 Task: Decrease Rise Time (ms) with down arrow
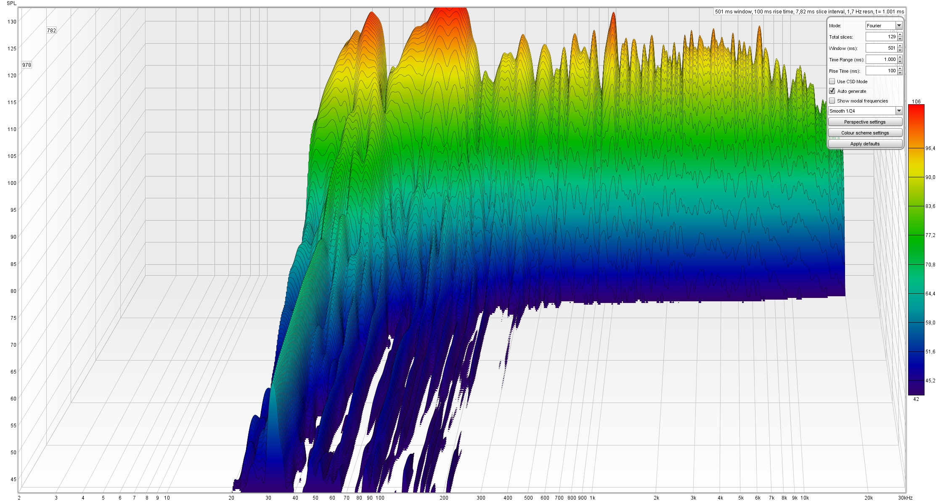coord(900,73)
